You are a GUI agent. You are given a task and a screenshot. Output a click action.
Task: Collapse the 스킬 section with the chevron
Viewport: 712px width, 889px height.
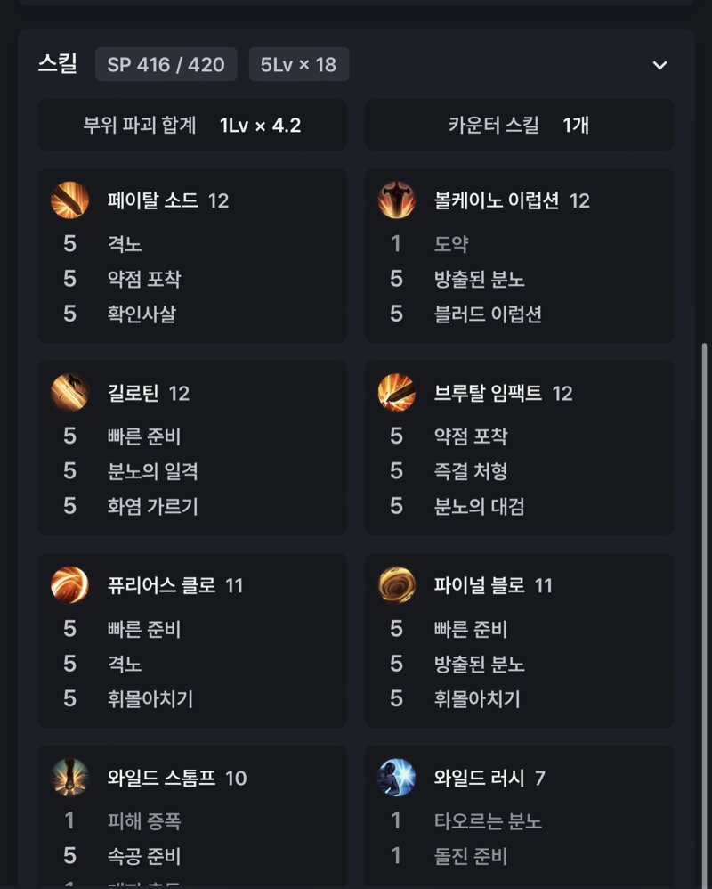coord(659,65)
